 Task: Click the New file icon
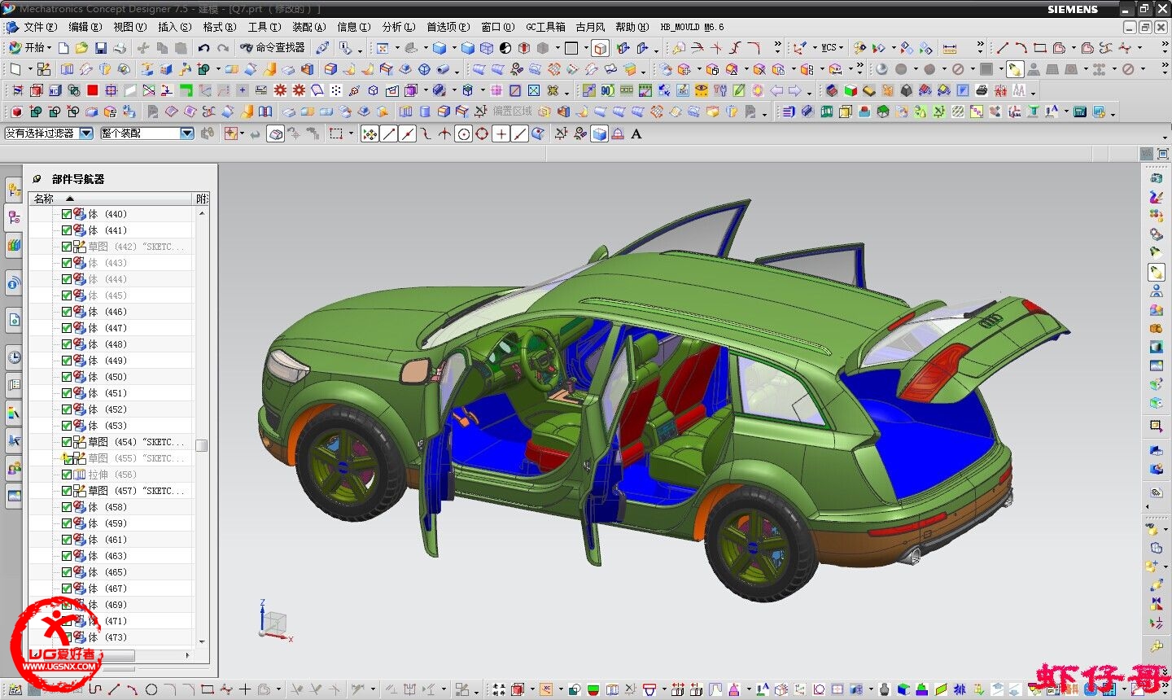click(63, 48)
